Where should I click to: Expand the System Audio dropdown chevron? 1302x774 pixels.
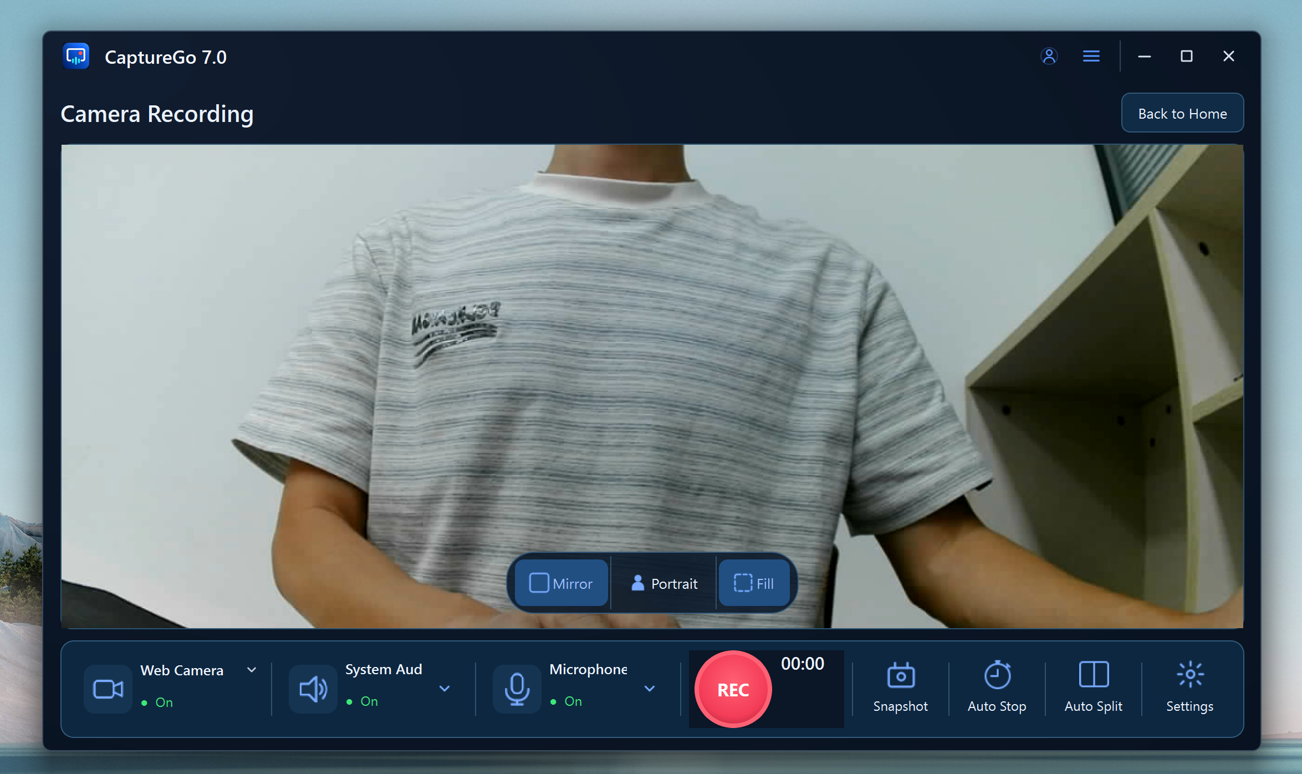[445, 689]
